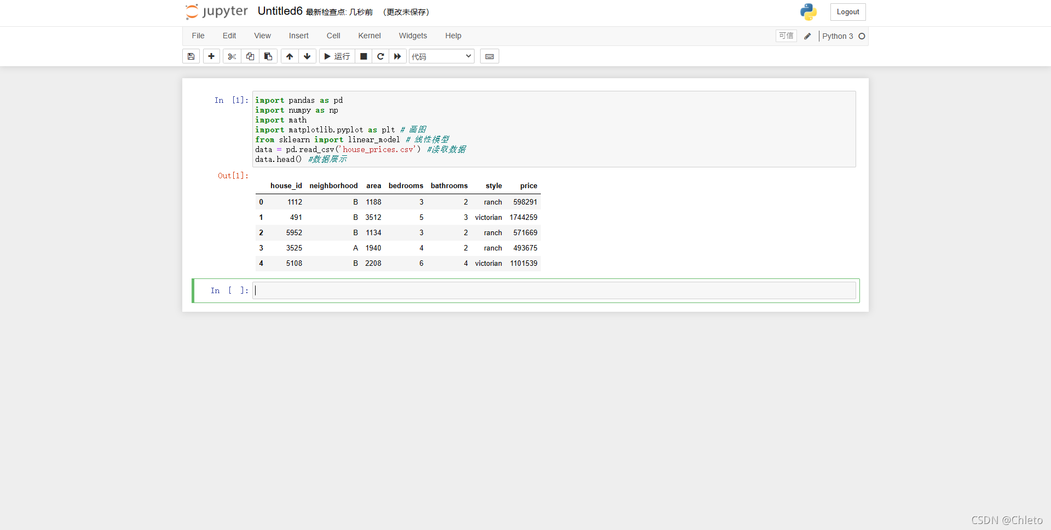Open the Edit menu
The image size is (1051, 530).
(229, 36)
